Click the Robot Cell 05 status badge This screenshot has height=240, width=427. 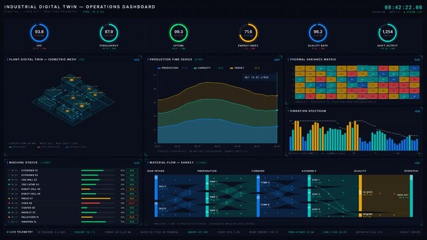(x=132, y=189)
